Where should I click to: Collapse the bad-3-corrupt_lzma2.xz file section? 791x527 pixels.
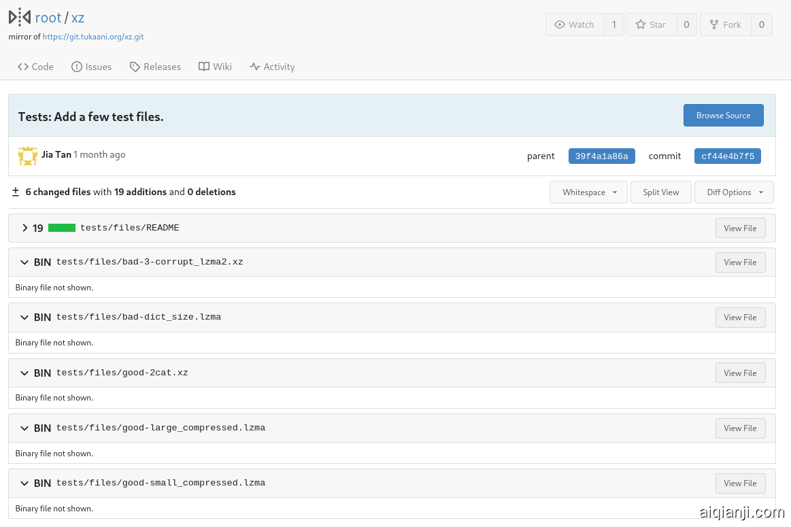click(x=25, y=262)
